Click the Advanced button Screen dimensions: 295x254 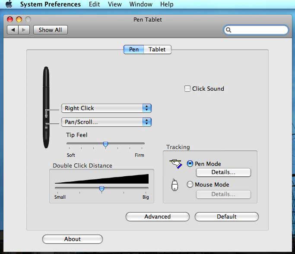tap(158, 216)
